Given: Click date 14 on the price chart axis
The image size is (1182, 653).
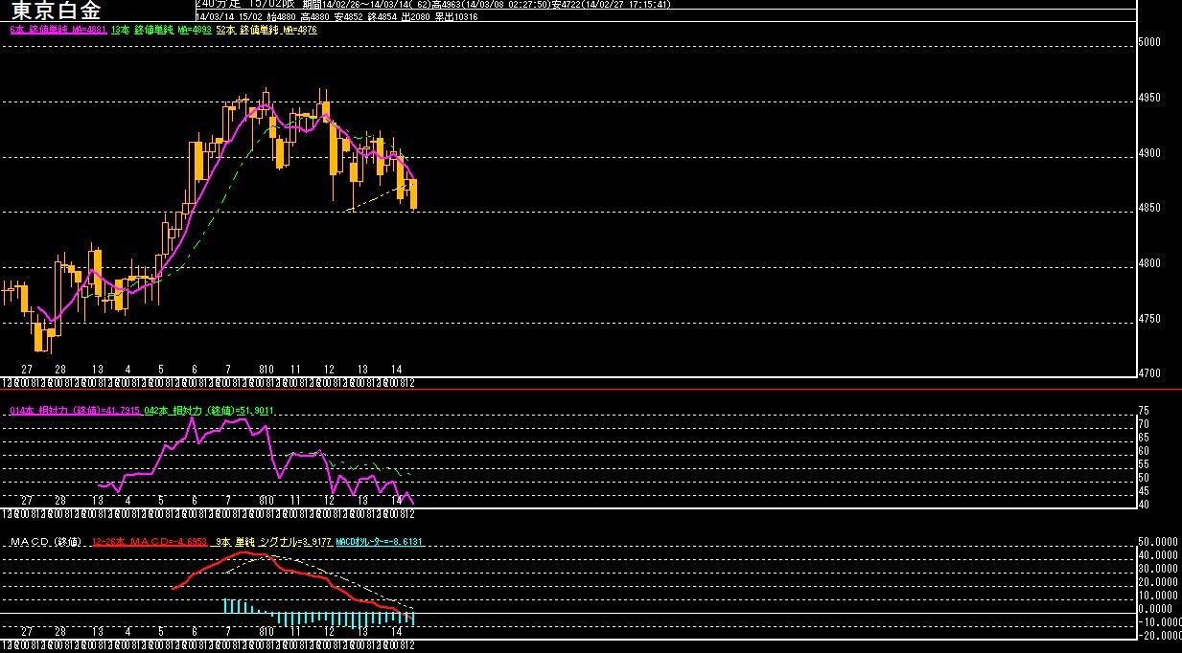Looking at the screenshot, I should [397, 370].
